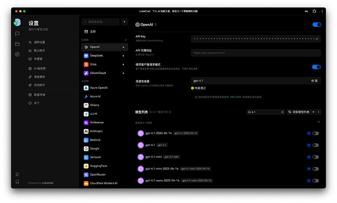The image size is (337, 203).
Task: Enable the gpt-4.1-mini model switch
Action: [316, 157]
